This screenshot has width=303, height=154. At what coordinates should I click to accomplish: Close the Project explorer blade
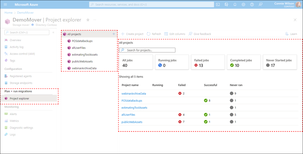point(295,20)
